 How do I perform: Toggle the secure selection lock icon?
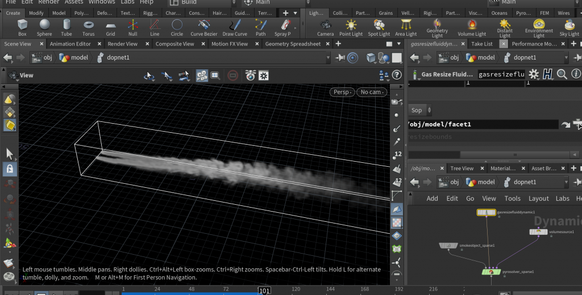[10, 169]
